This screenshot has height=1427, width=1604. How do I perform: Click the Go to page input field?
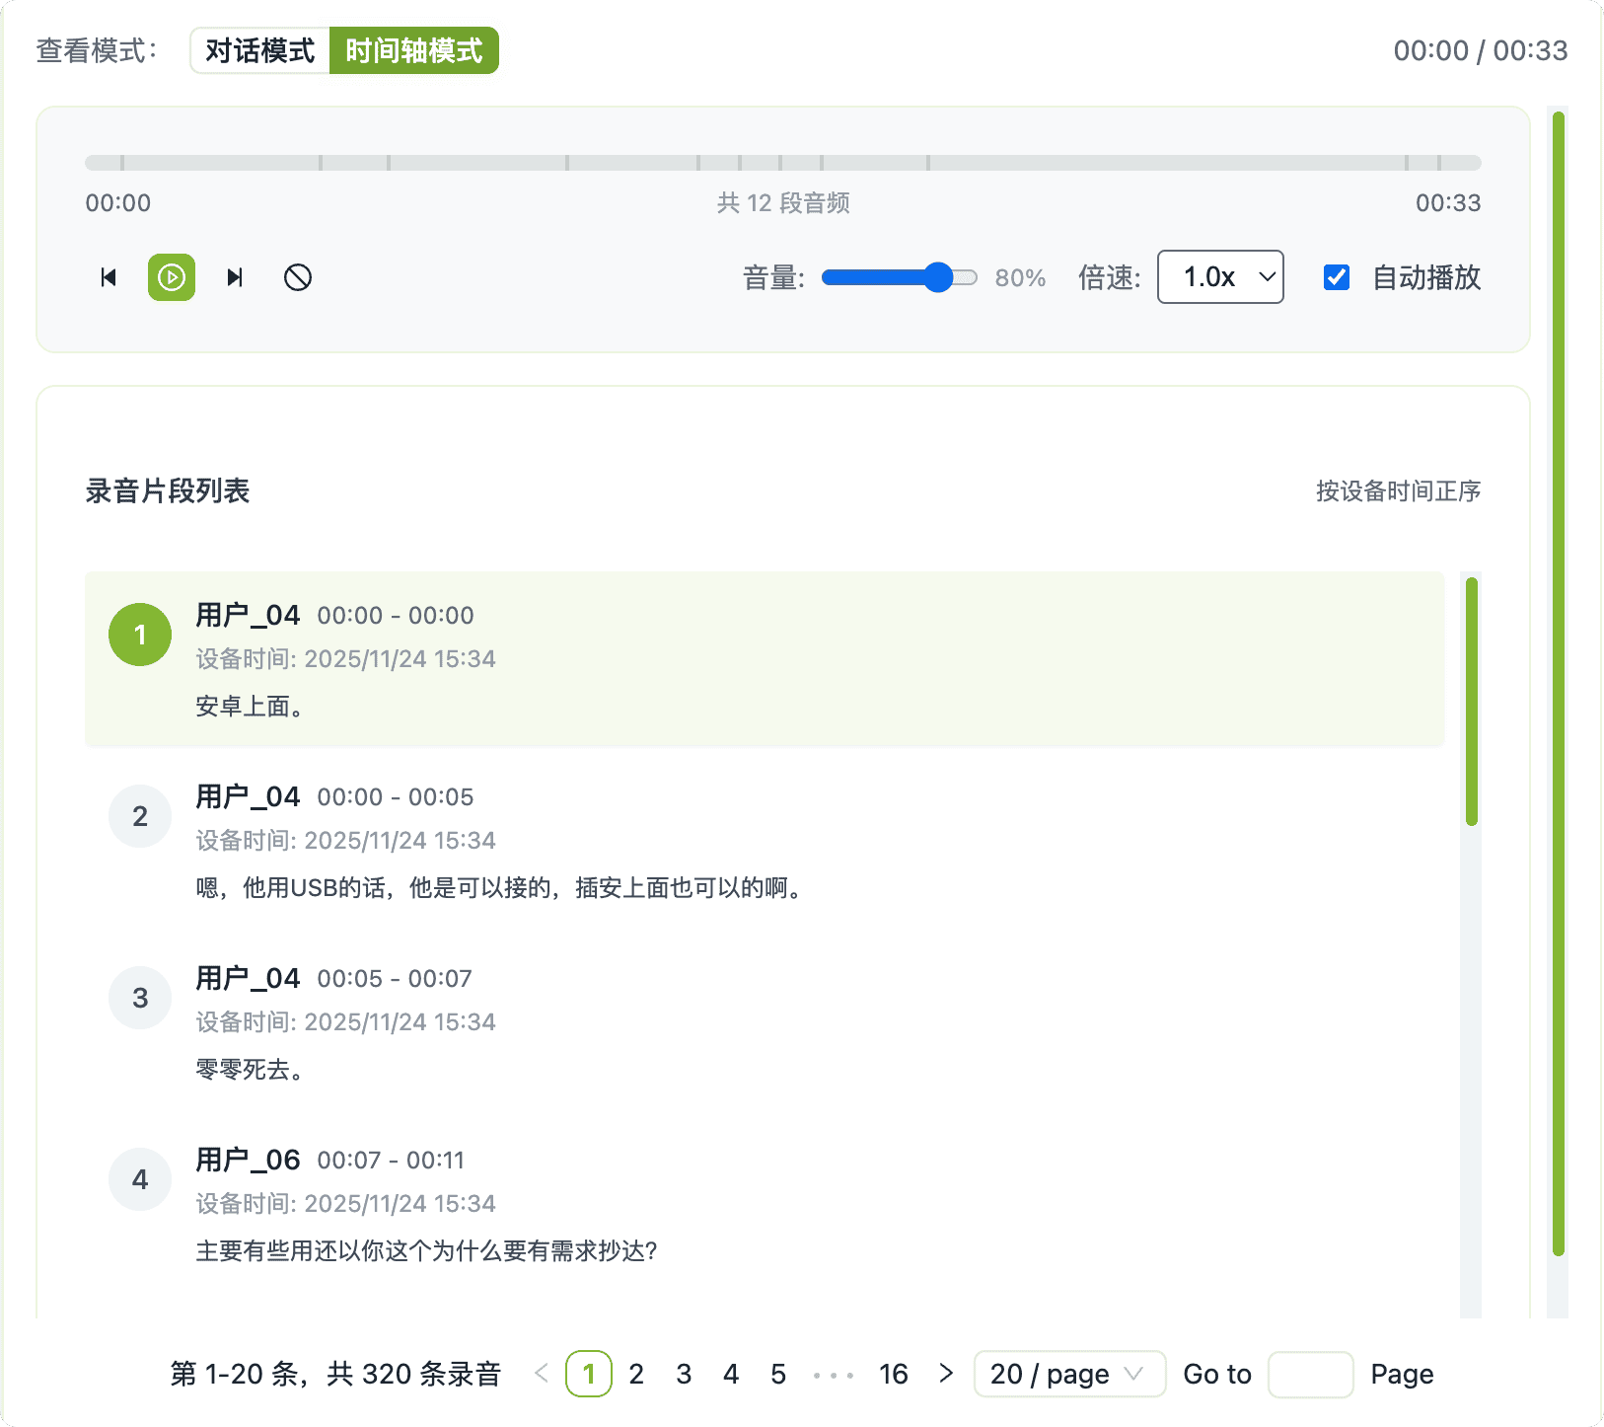coord(1310,1374)
